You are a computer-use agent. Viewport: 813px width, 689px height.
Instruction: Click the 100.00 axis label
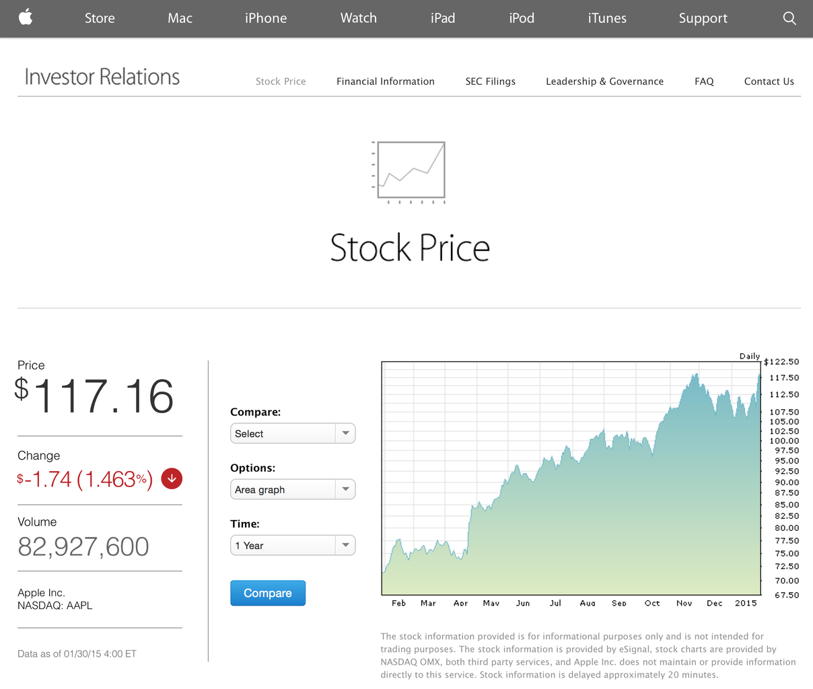point(785,441)
